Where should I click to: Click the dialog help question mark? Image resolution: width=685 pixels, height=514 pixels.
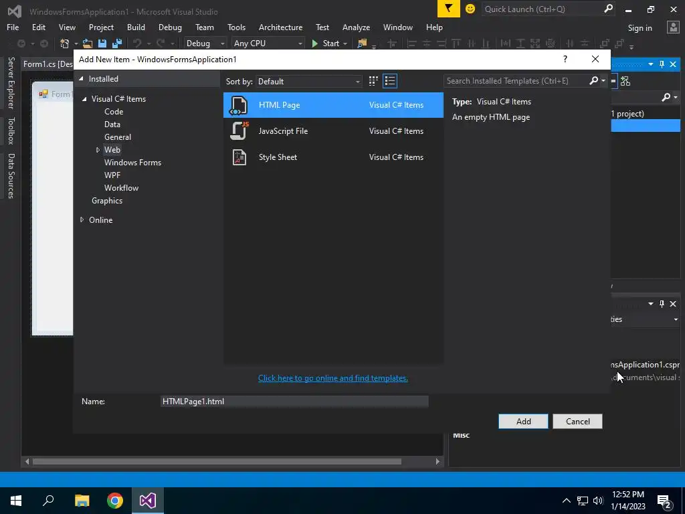565,59
